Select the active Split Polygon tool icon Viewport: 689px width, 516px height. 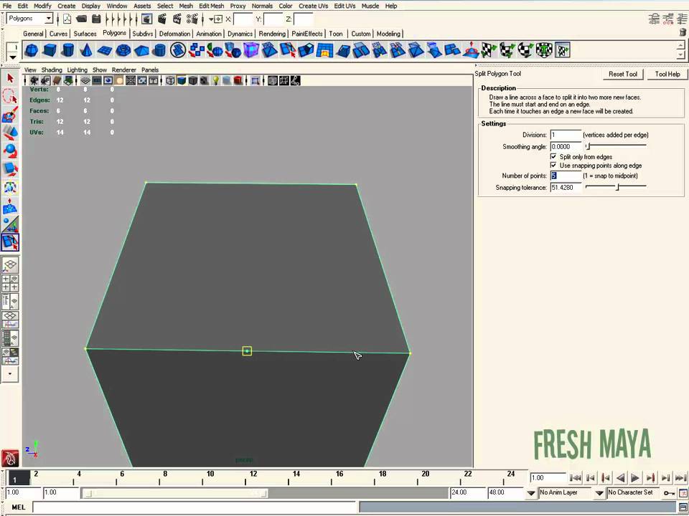click(x=10, y=242)
